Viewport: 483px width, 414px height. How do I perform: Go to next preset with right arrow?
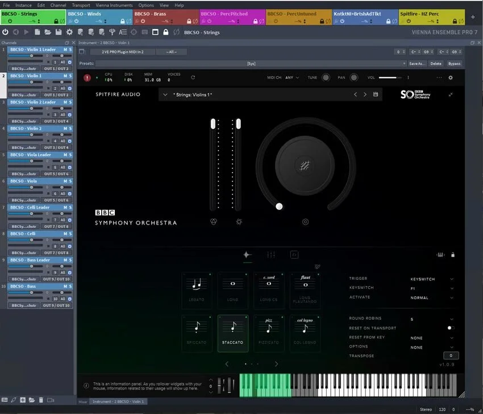[x=365, y=94]
